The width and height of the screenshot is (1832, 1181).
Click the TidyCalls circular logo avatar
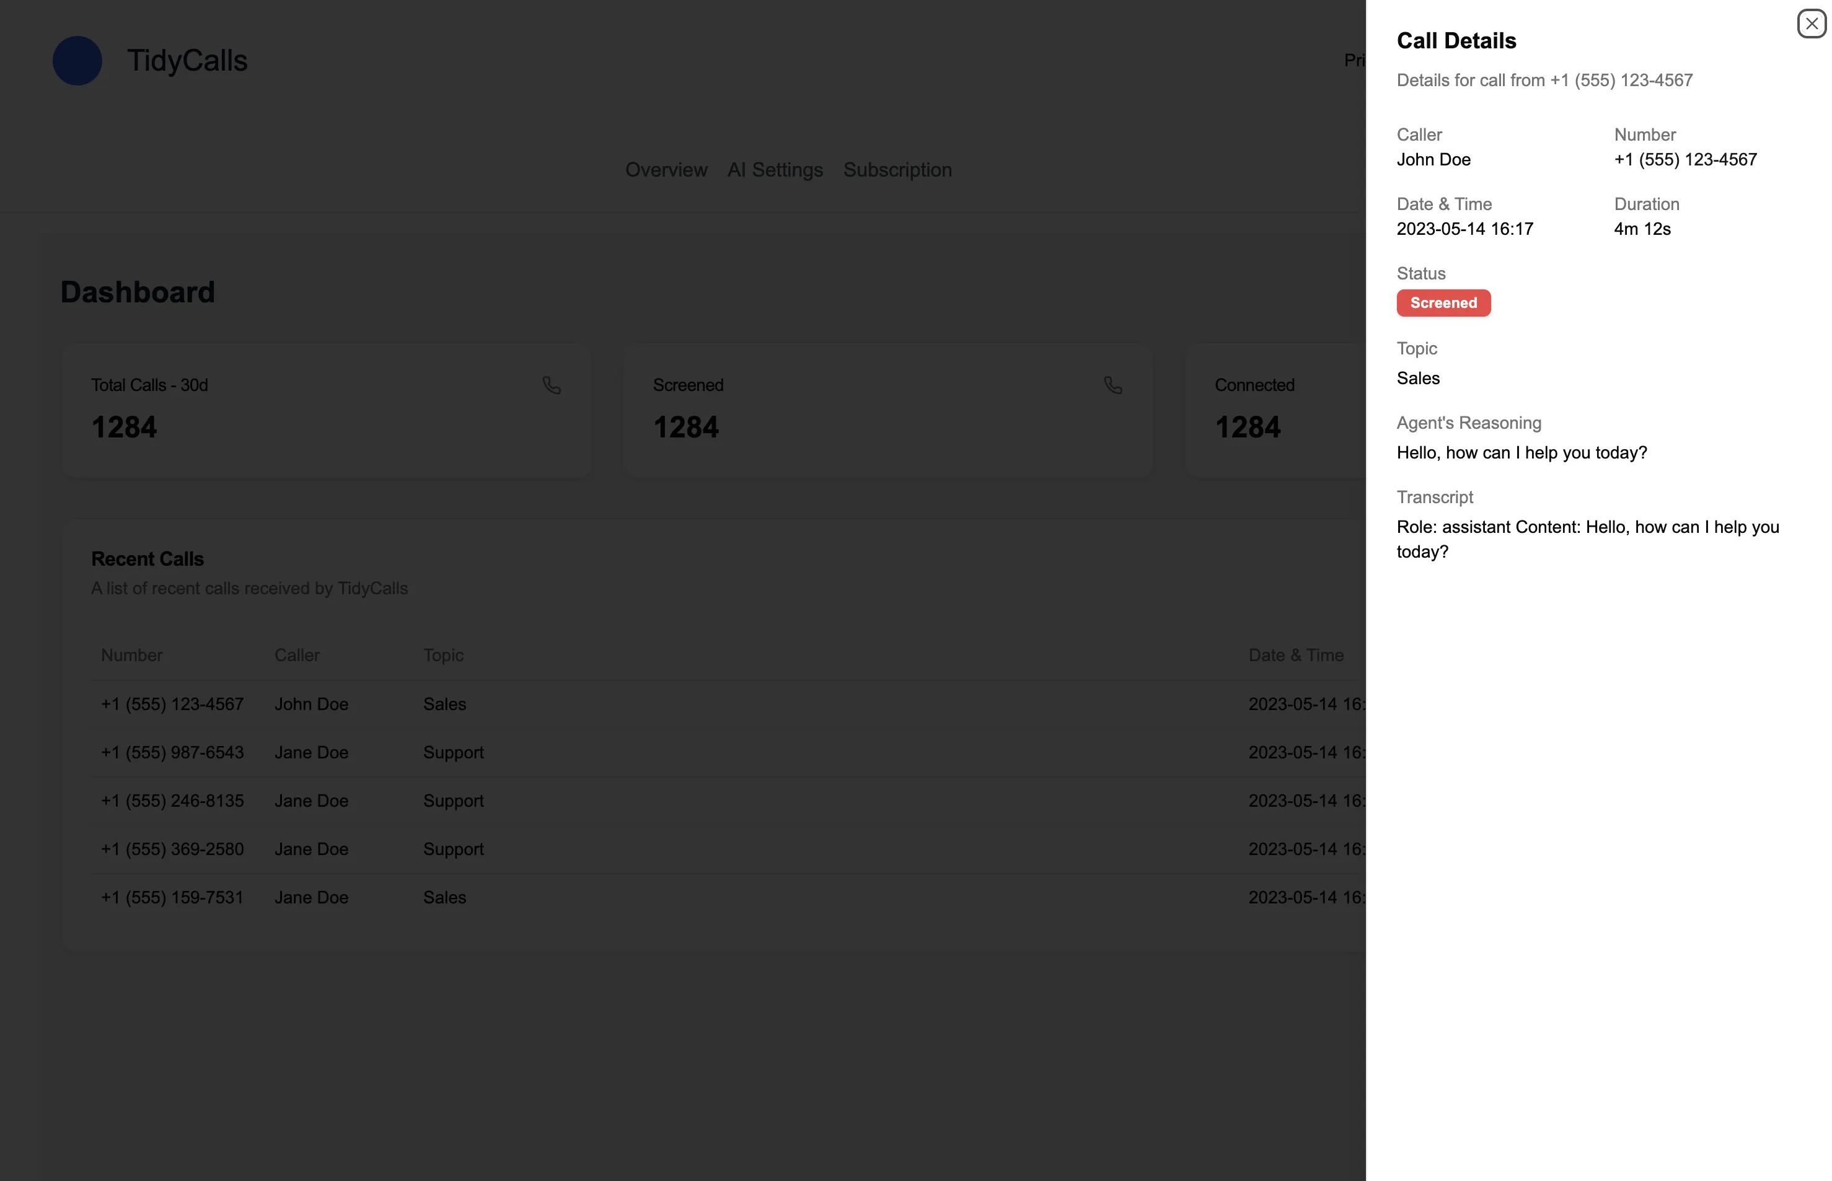pyautogui.click(x=77, y=61)
